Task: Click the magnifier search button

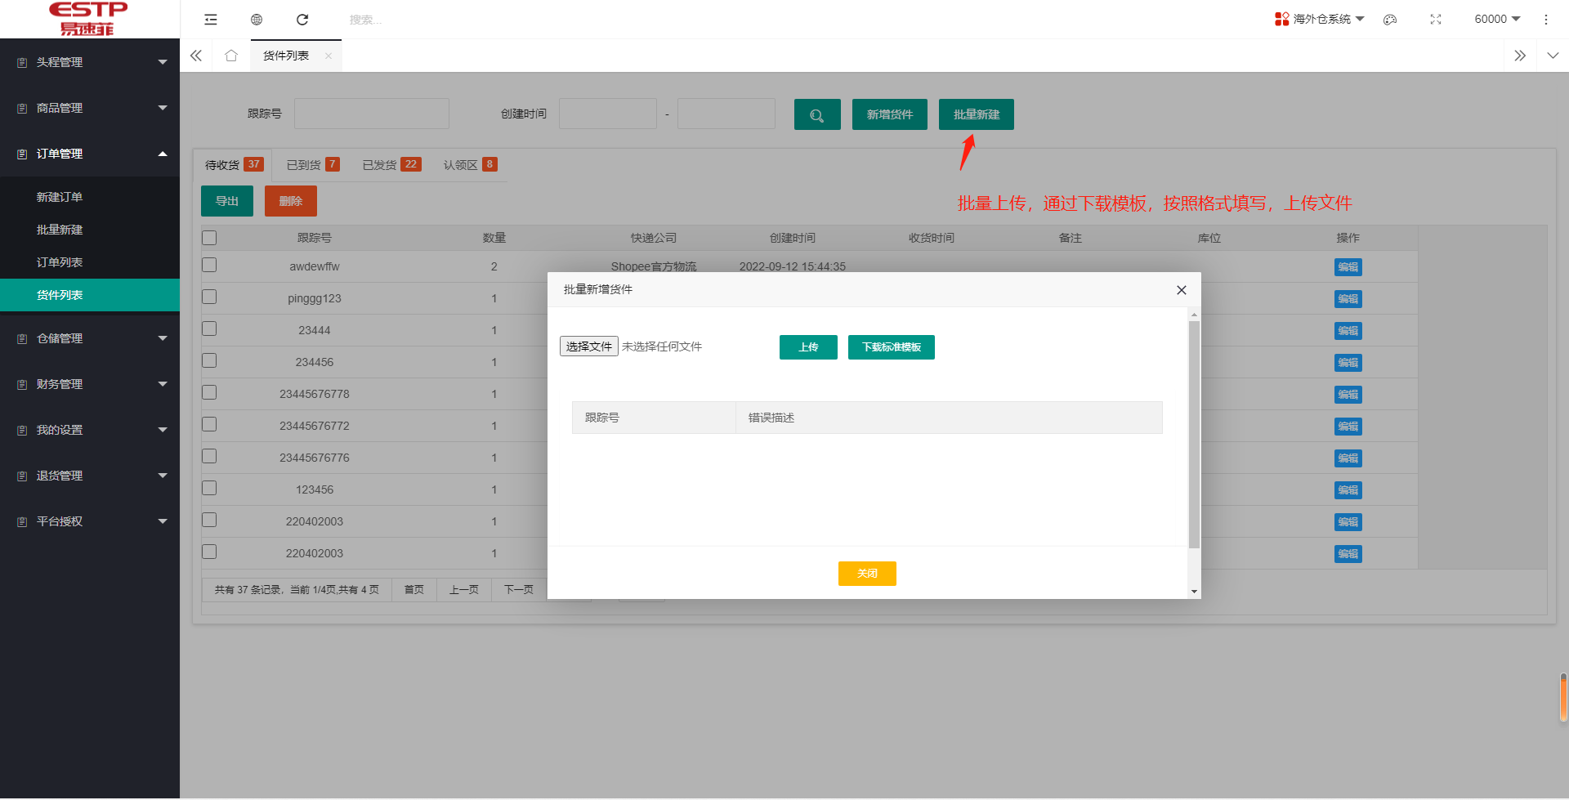Action: [x=816, y=115]
